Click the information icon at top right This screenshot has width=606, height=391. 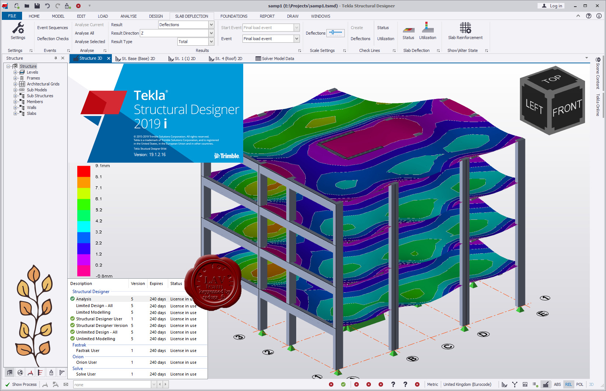[x=599, y=16]
